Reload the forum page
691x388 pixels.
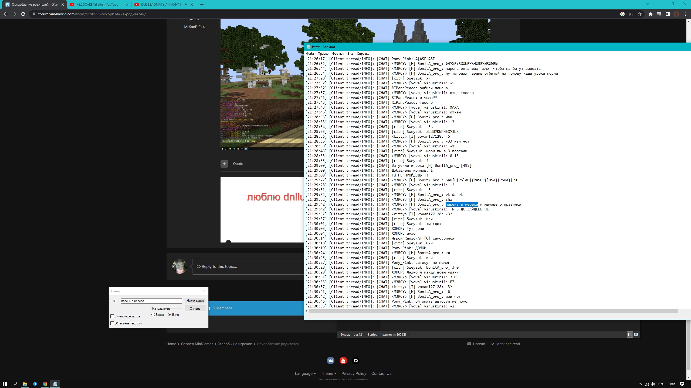pos(23,14)
